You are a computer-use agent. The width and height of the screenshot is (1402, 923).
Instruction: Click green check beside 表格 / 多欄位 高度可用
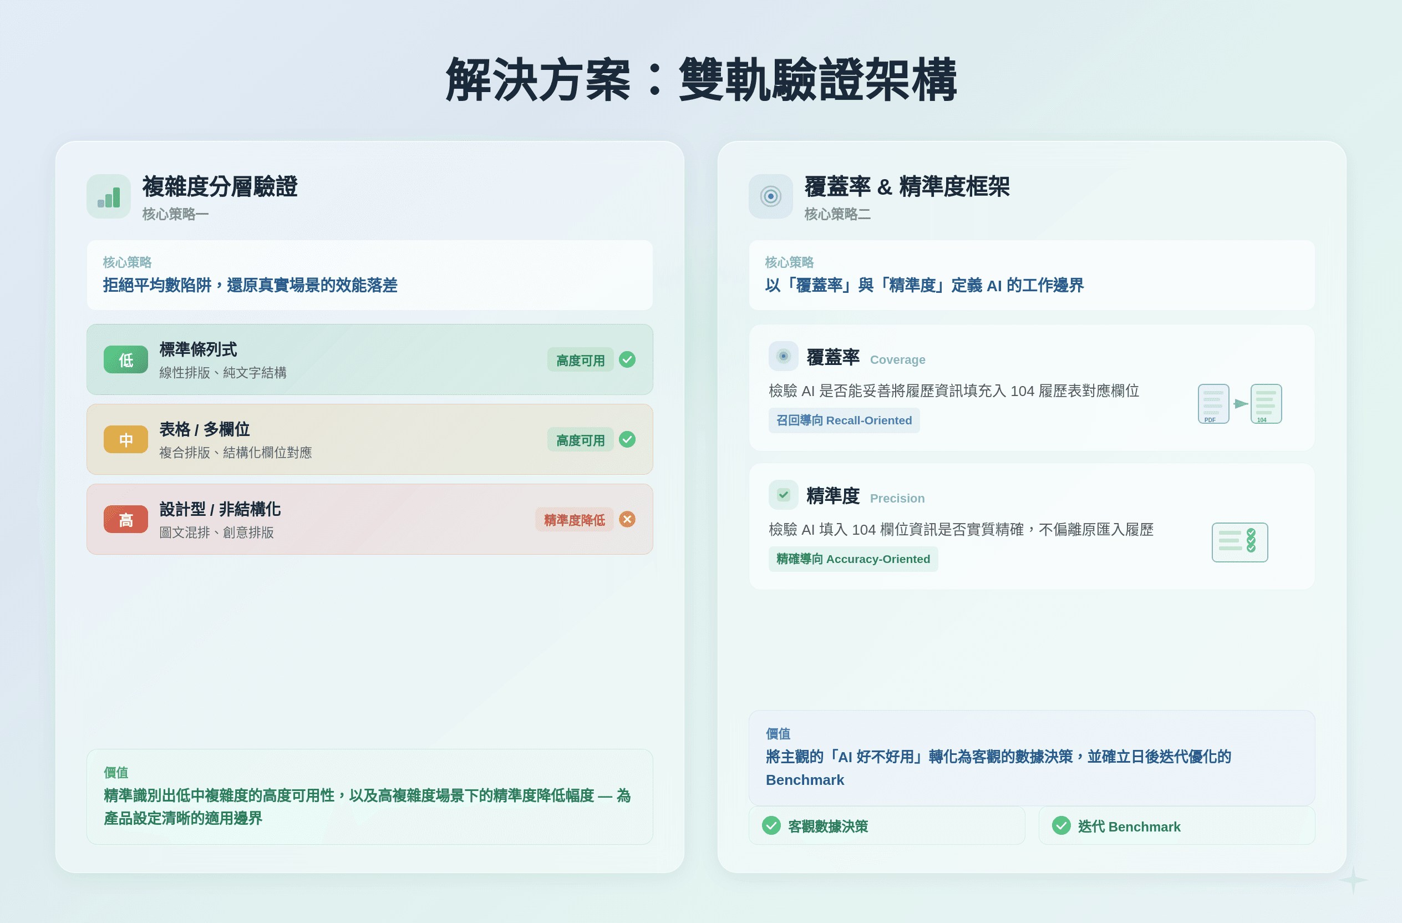[x=627, y=439]
